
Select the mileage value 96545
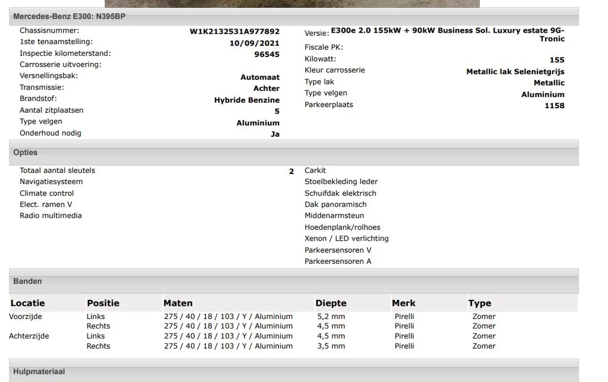(x=267, y=54)
